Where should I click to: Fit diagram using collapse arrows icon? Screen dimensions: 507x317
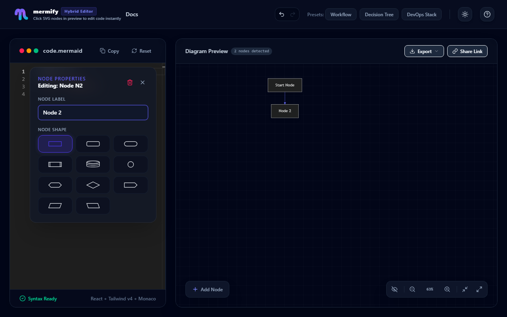pyautogui.click(x=465, y=289)
